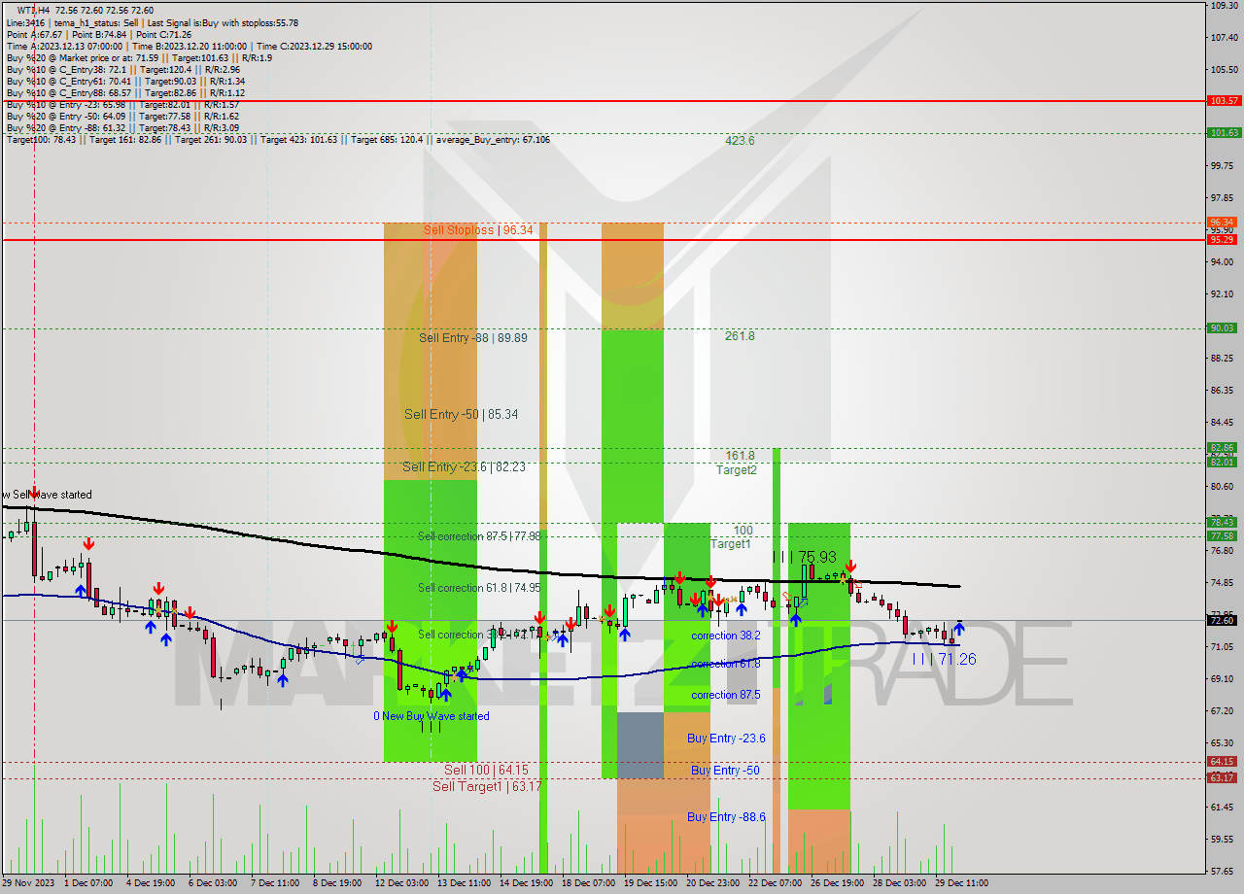1244x894 pixels.
Task: Click the 57.65 price scale value
Action: (1224, 871)
